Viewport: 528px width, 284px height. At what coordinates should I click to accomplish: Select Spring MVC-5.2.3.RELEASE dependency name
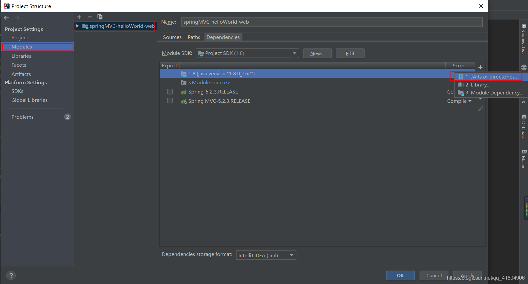pos(219,101)
